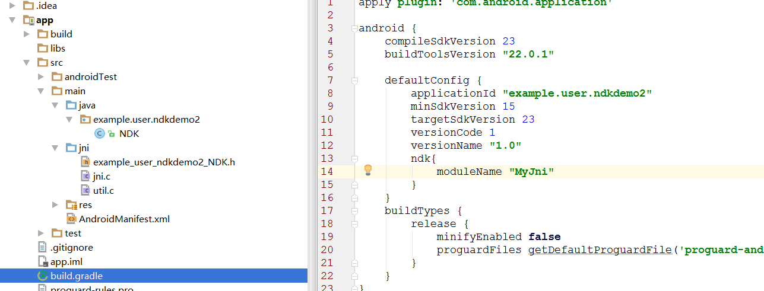Collapse the java folder arrow
The width and height of the screenshot is (764, 291).
pyautogui.click(x=55, y=105)
